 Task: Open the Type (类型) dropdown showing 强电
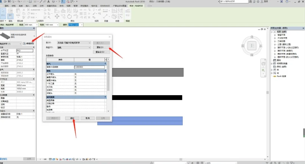(74, 47)
